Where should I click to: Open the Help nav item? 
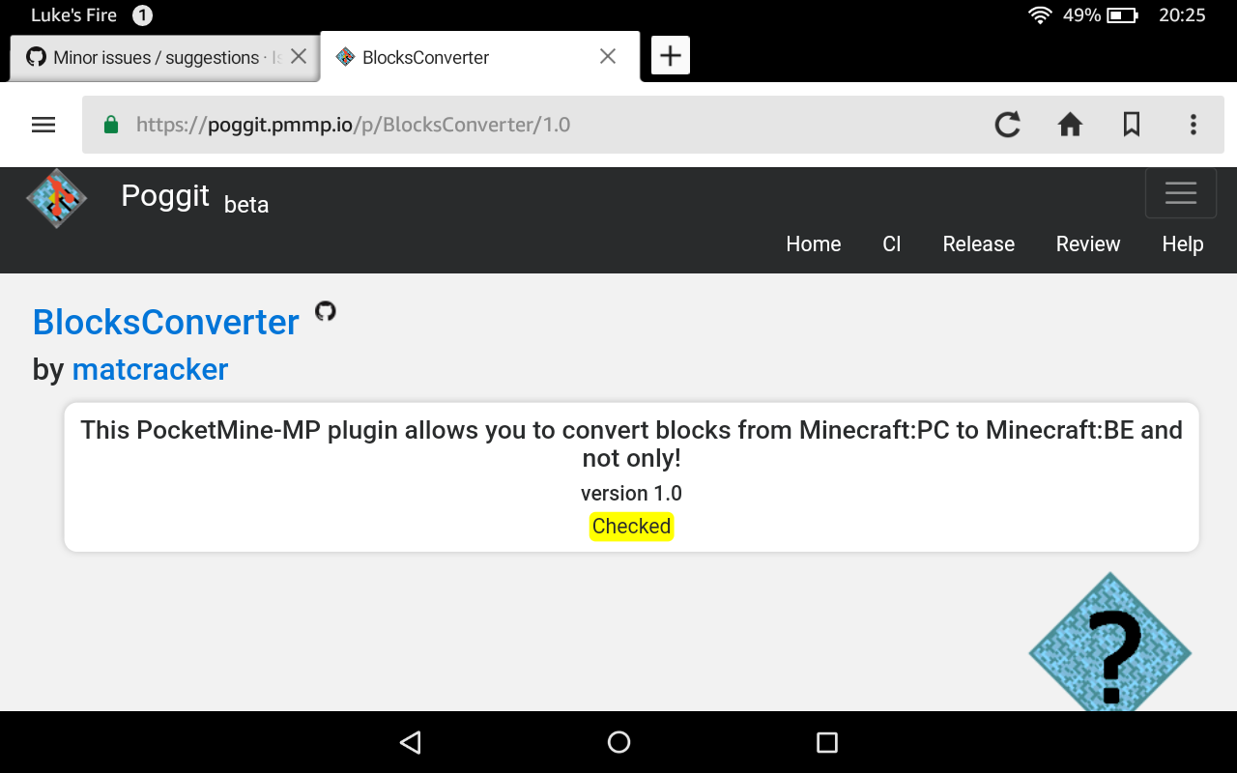click(x=1183, y=244)
